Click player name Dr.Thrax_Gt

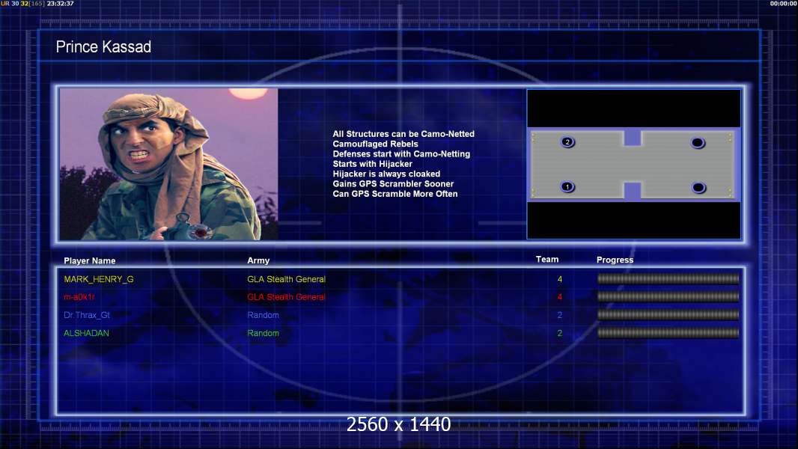87,315
